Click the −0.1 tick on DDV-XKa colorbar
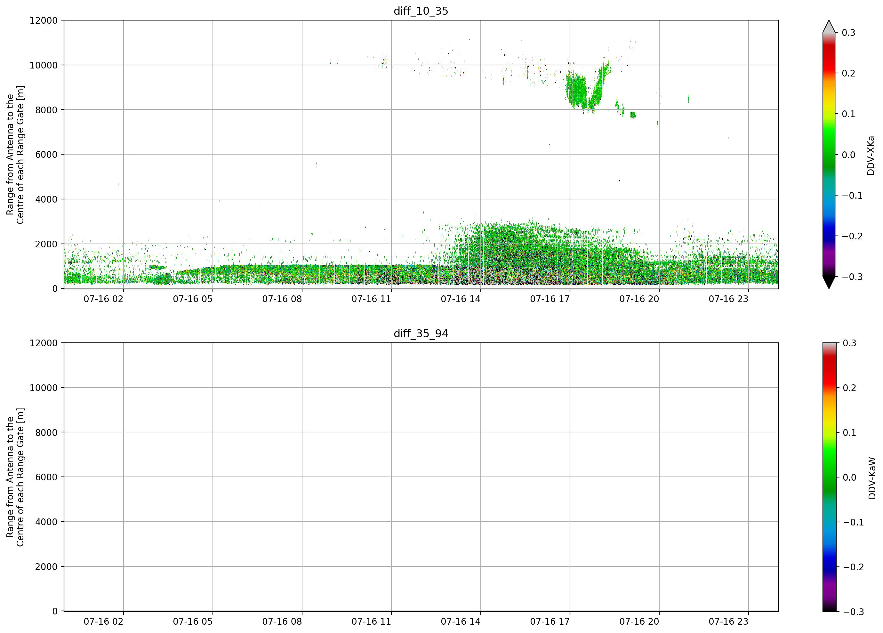The width and height of the screenshot is (883, 633). pyautogui.click(x=852, y=196)
